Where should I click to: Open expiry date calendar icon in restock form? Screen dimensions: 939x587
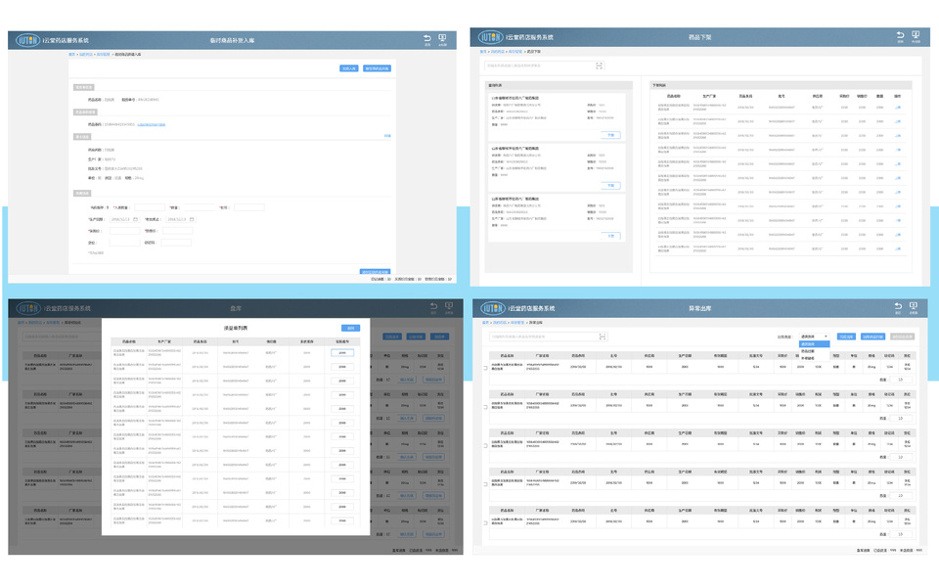click(x=192, y=219)
